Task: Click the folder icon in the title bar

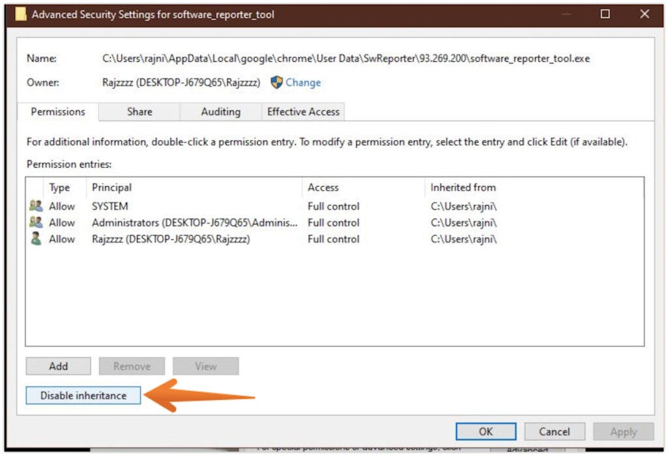Action: click(21, 13)
